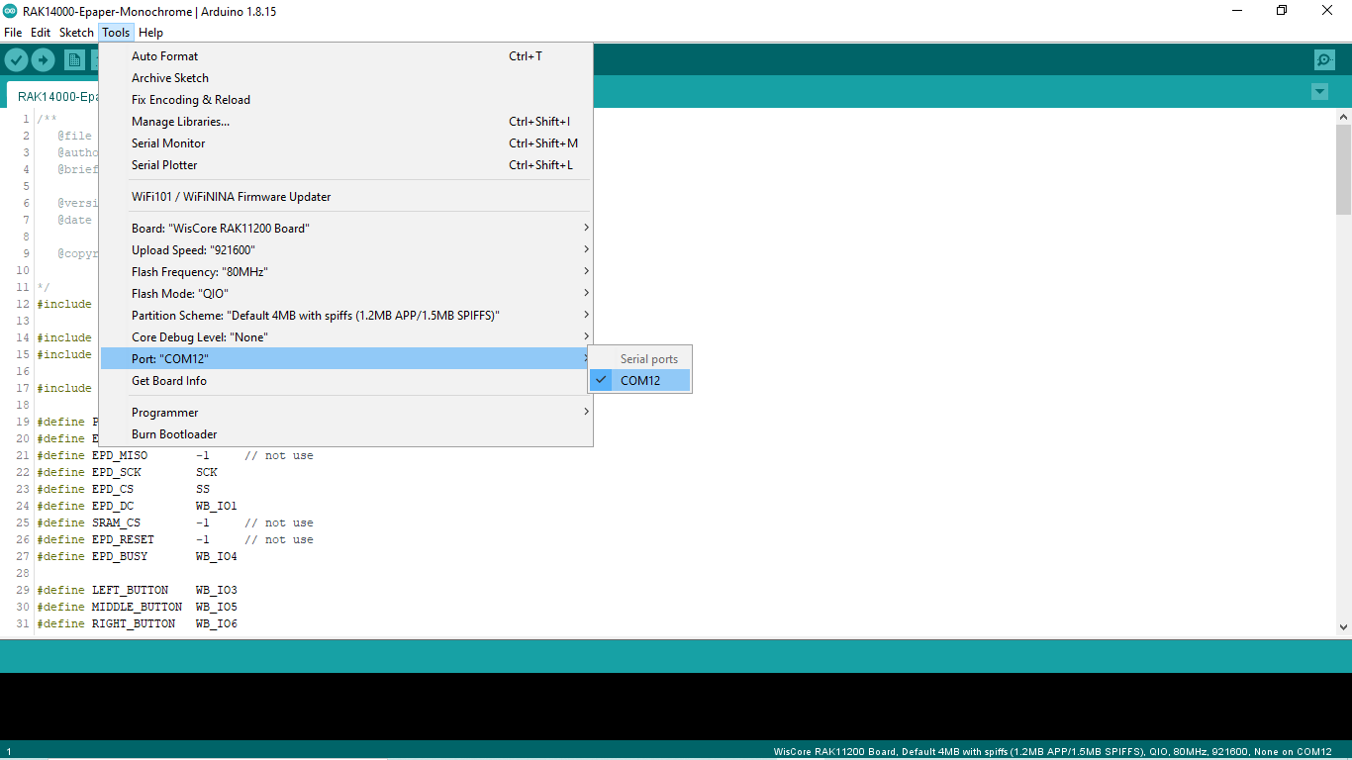Screen dimensions: 1352x760
Task: Click the New sketch toolbar icon
Action: tap(74, 60)
